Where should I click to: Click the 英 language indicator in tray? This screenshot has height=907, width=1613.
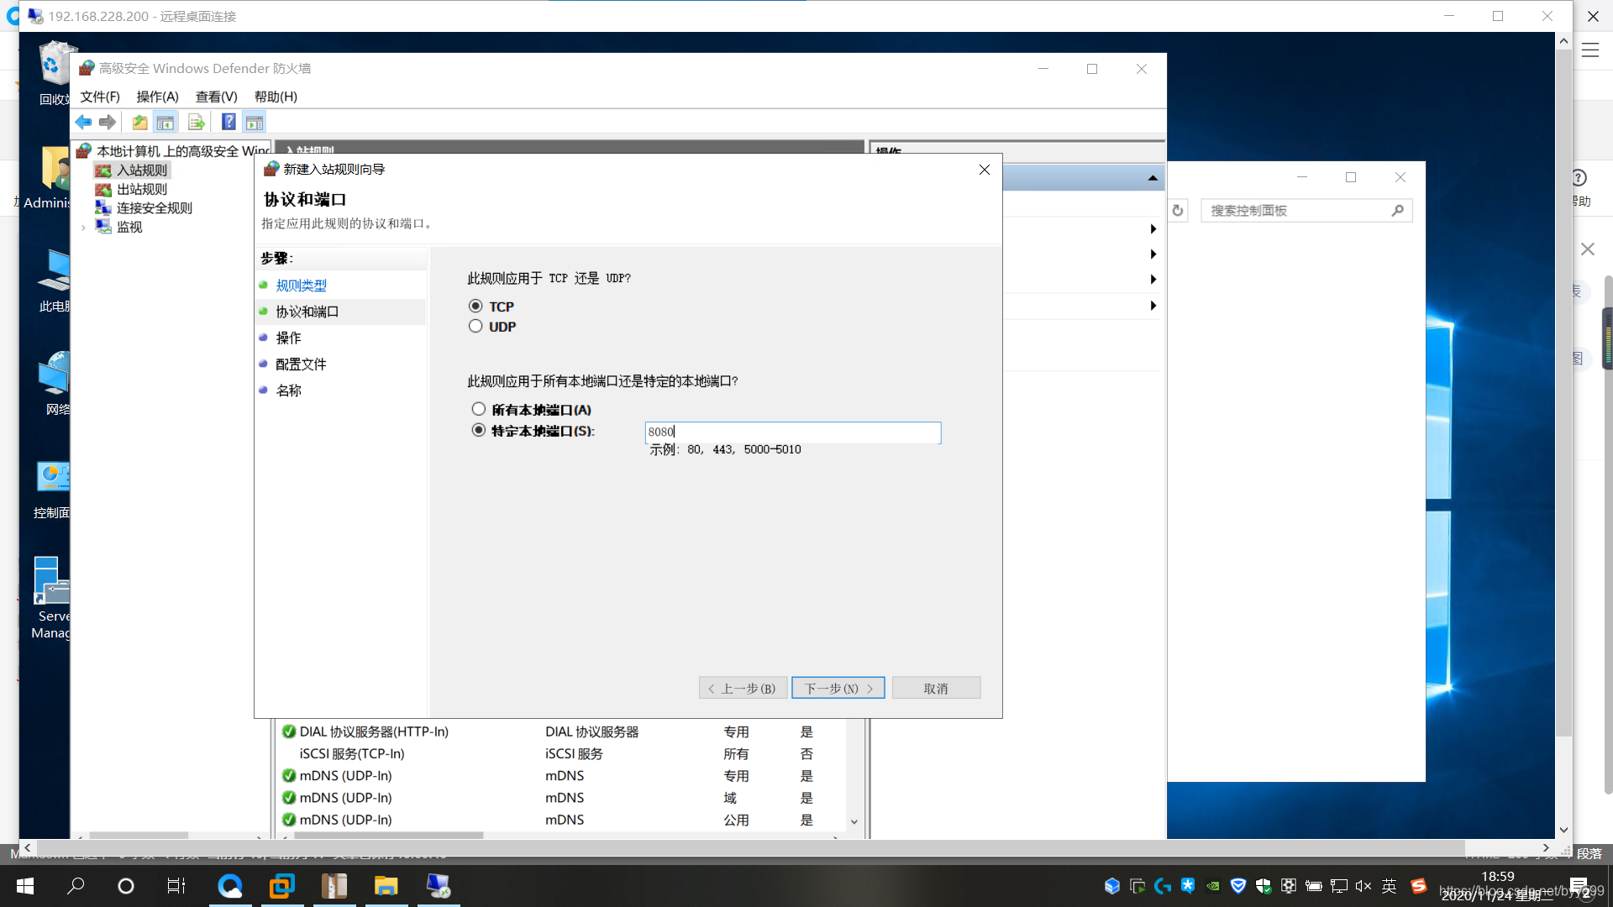(1390, 886)
